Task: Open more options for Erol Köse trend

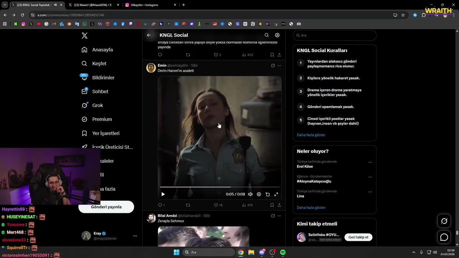Action: point(370,162)
